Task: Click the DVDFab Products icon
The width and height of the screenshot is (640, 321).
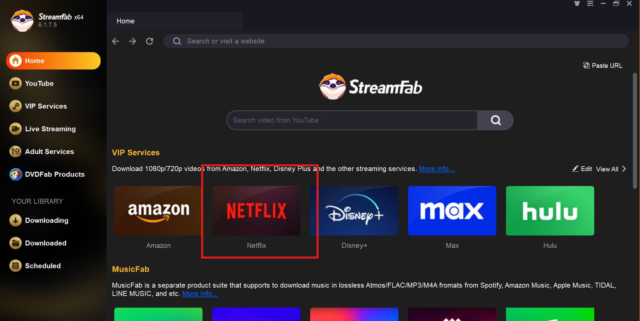Action: click(x=15, y=174)
